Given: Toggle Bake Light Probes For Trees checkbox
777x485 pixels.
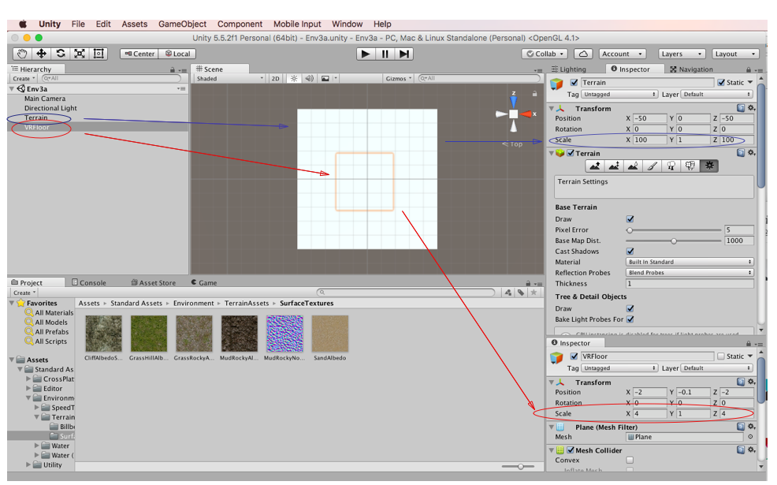Looking at the screenshot, I should 630,319.
